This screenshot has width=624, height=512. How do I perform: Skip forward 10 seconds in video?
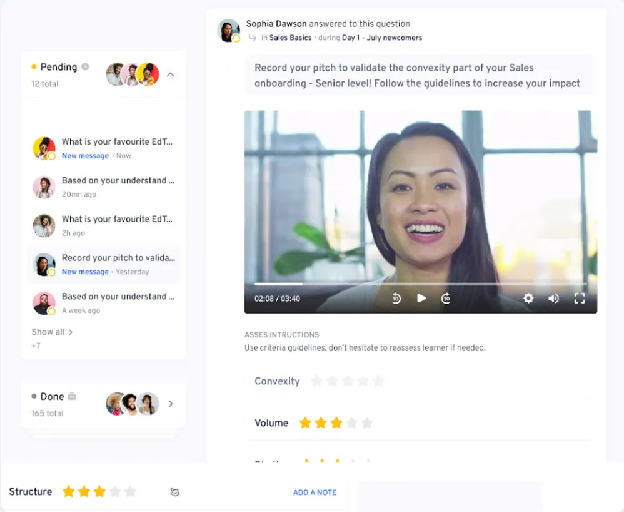(446, 298)
